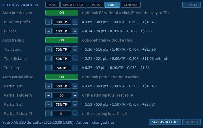Click SAVE AS DEFAULT button
203x128 pixels.
tap(165, 122)
